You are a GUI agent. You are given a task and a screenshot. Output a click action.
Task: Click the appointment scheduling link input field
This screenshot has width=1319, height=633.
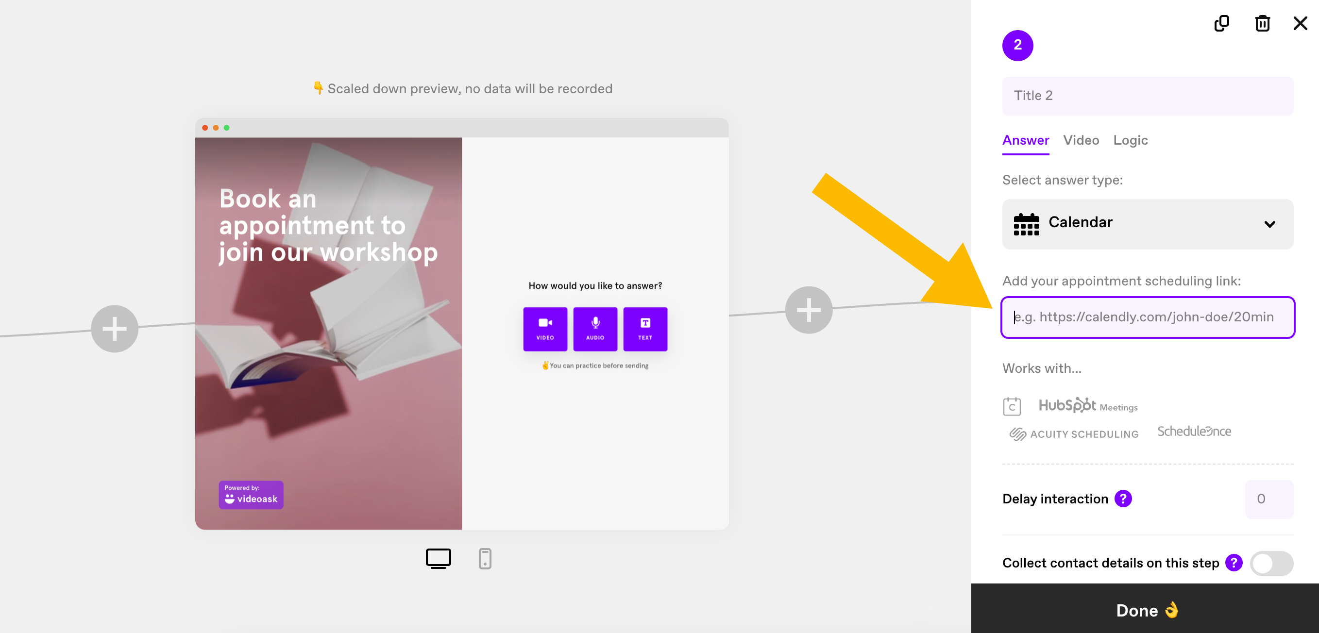pyautogui.click(x=1148, y=317)
